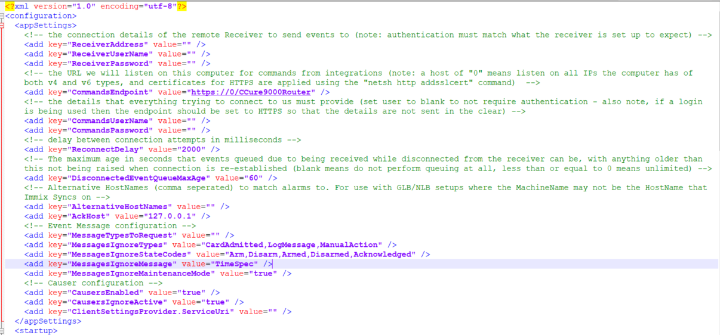Click the DisconnectedEventQueueMaxAge value 60
This screenshot has width=720, height=335.
[x=256, y=178]
